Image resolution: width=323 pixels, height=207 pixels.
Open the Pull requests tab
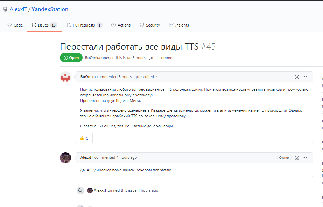[84, 25]
